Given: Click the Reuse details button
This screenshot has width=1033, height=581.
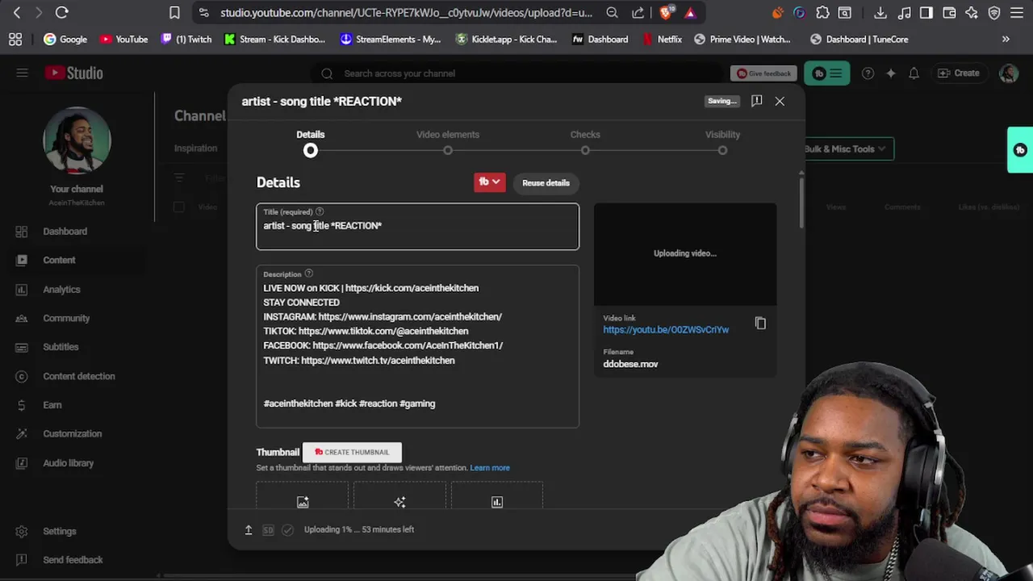Looking at the screenshot, I should tap(546, 182).
